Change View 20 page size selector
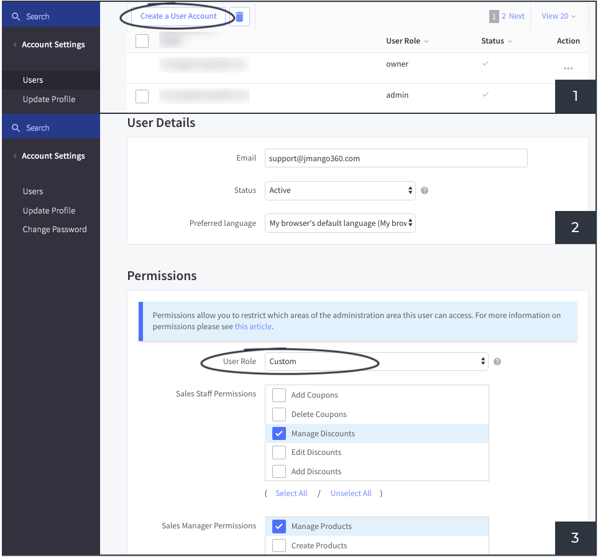 [558, 16]
